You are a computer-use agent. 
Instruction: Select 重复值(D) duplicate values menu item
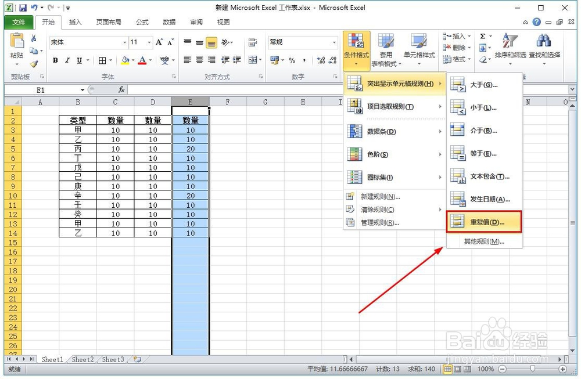click(x=485, y=222)
